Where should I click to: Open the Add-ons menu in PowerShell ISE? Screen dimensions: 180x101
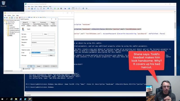click(45, 6)
